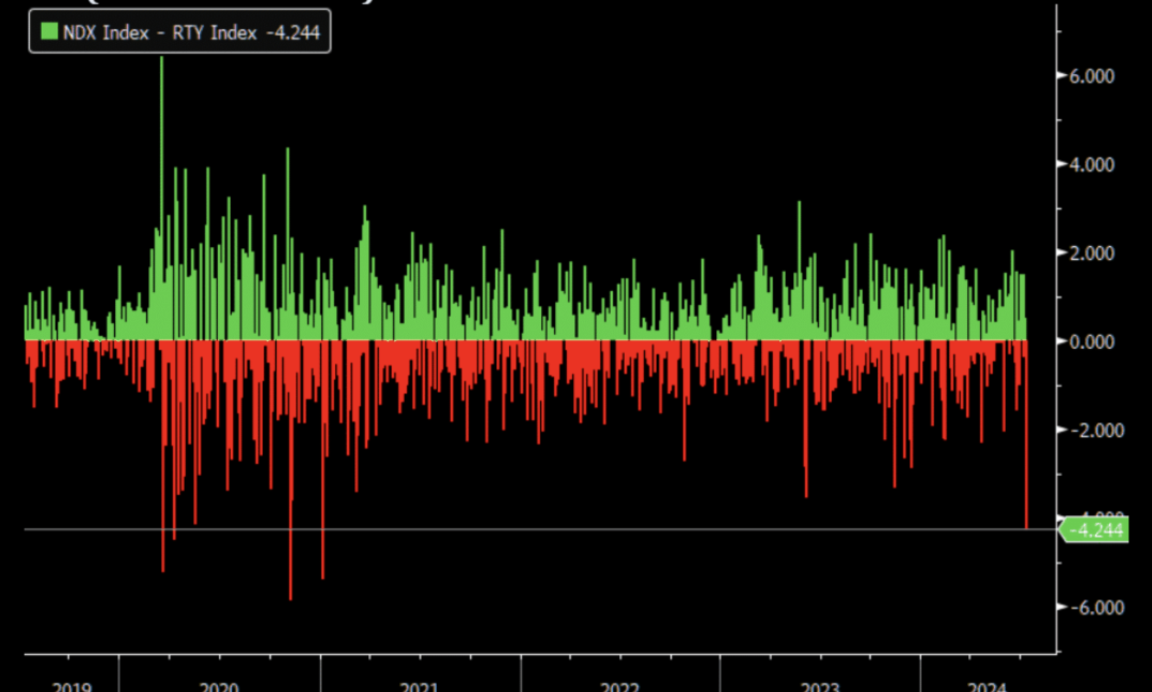This screenshot has width=1152, height=692.
Task: Click the 0.000 y-axis label
Action: click(1092, 342)
